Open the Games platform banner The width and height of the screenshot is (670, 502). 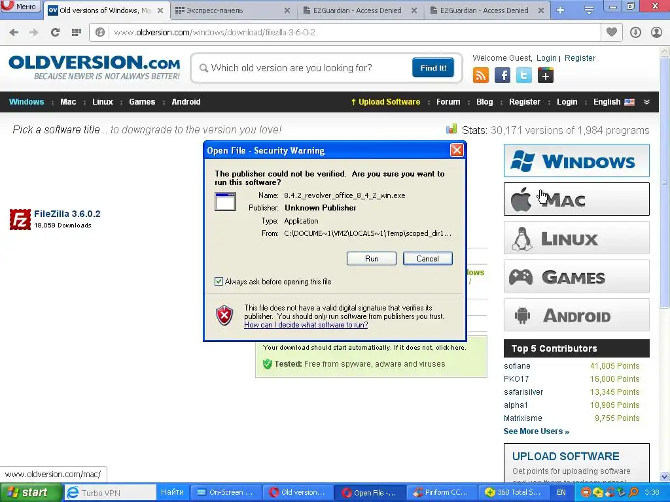(576, 276)
